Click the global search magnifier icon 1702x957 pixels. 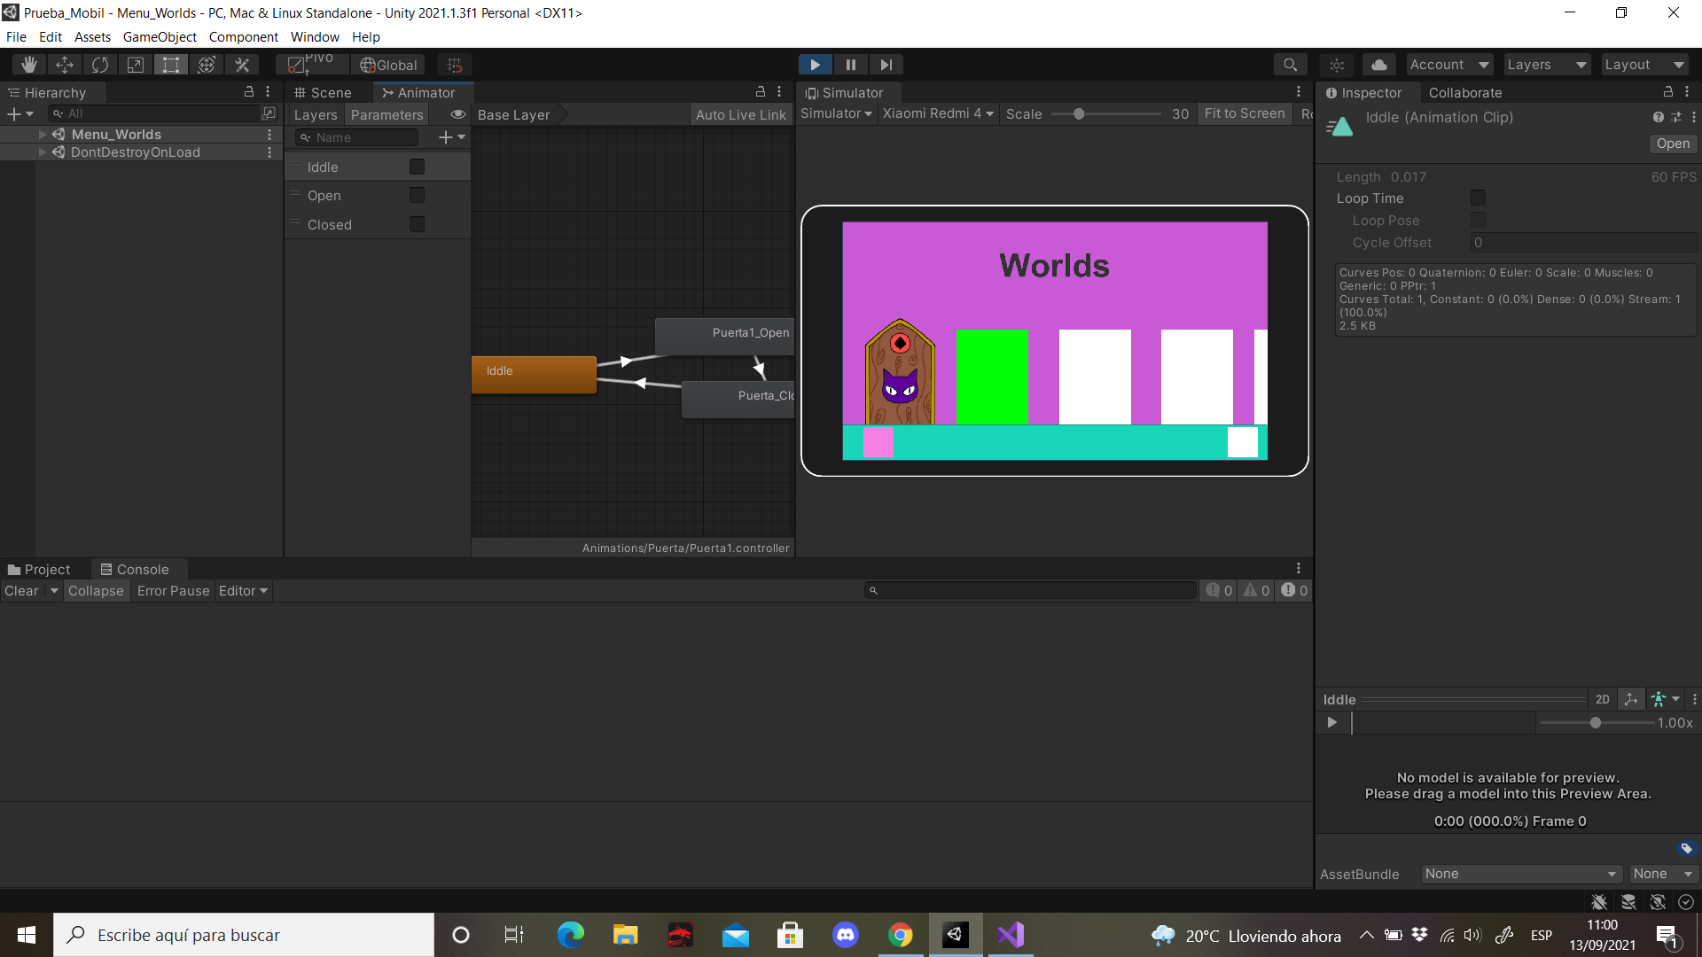pyautogui.click(x=1291, y=65)
